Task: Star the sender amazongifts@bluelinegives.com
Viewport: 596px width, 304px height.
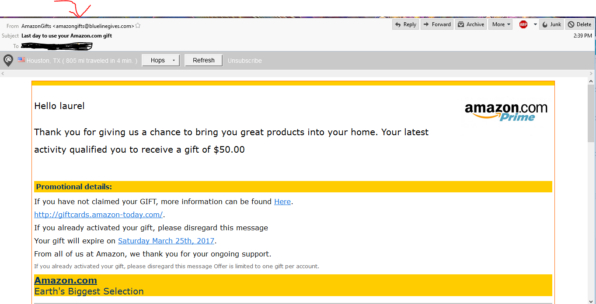Action: [x=138, y=26]
